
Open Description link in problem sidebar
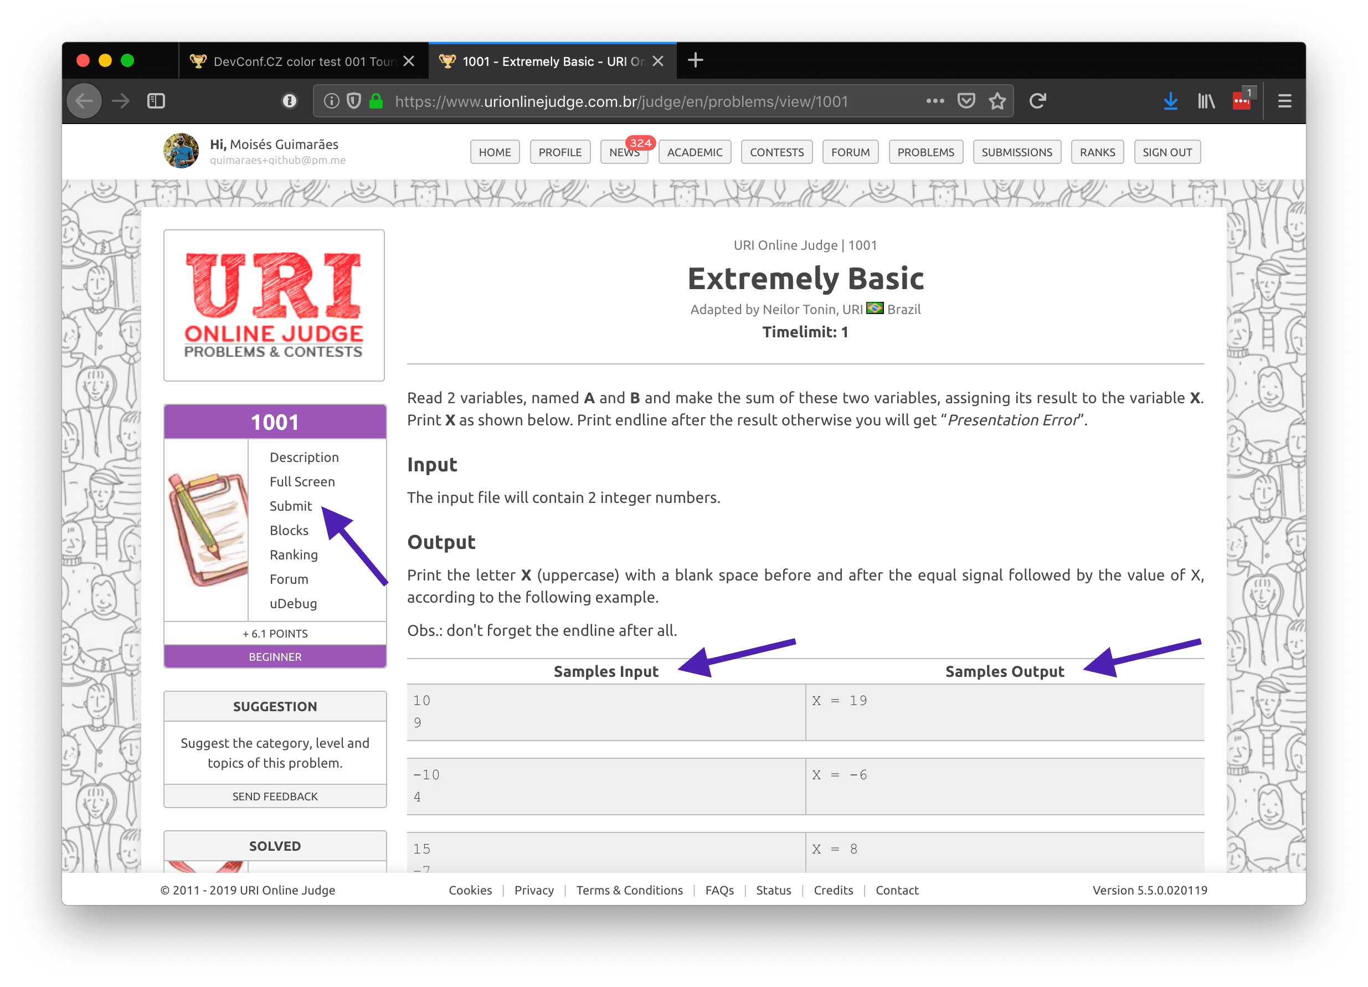[304, 457]
